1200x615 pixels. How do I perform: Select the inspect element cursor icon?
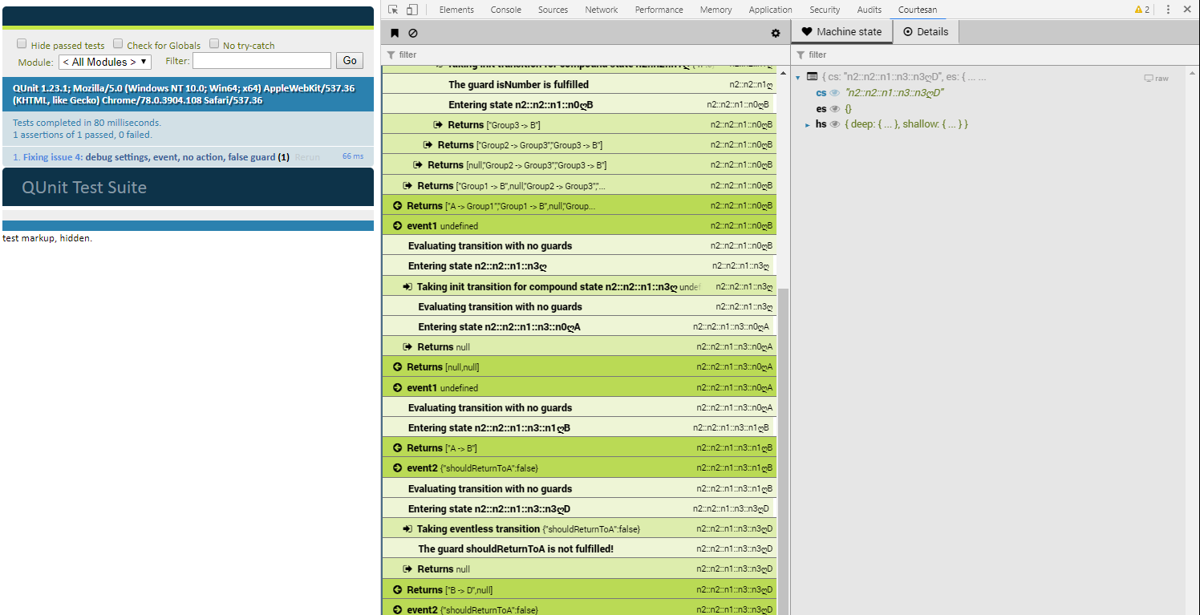(x=393, y=9)
